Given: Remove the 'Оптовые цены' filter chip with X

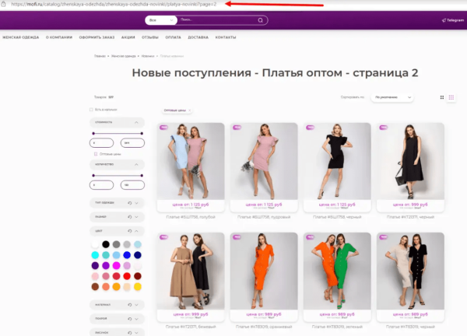Looking at the screenshot, I should click(x=189, y=110).
